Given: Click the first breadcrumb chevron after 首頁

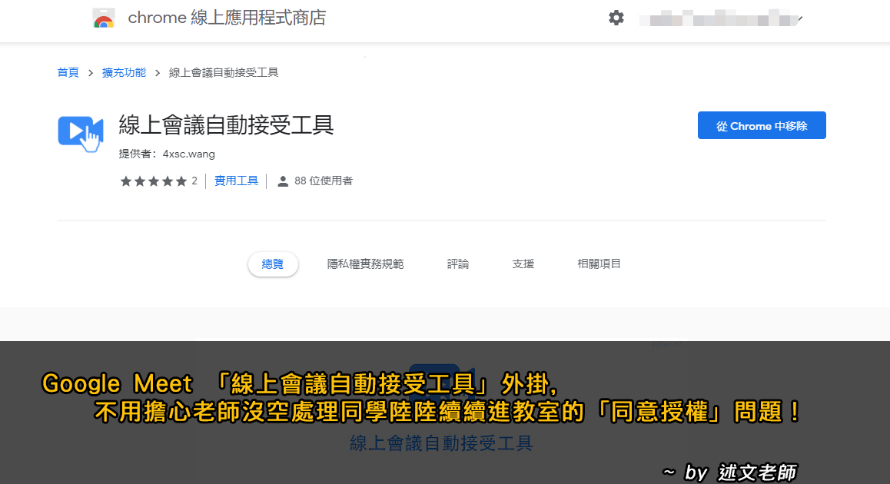Looking at the screenshot, I should pos(91,73).
